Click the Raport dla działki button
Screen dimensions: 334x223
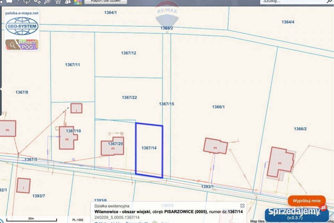tap(106, 1)
